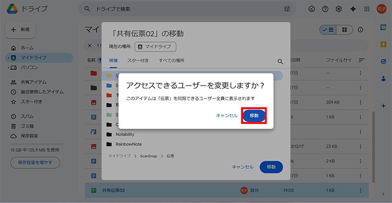Open Google Tasks side panel icon
Image resolution: width=392 pixels, height=203 pixels.
pos(383,62)
